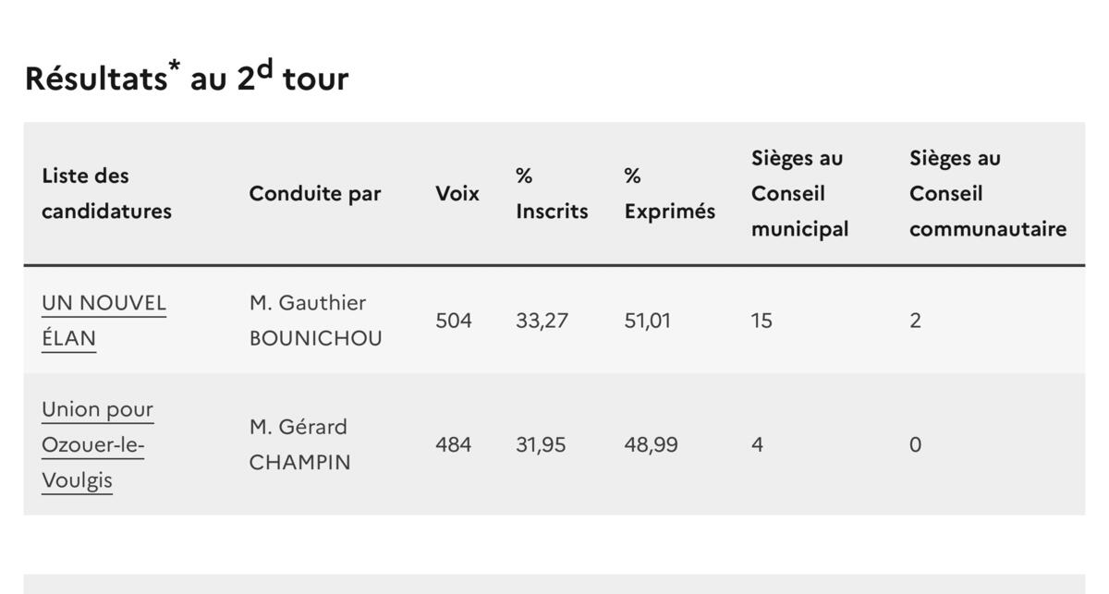1109x594 pixels.
Task: Select the 484 votes cell
Action: click(454, 444)
